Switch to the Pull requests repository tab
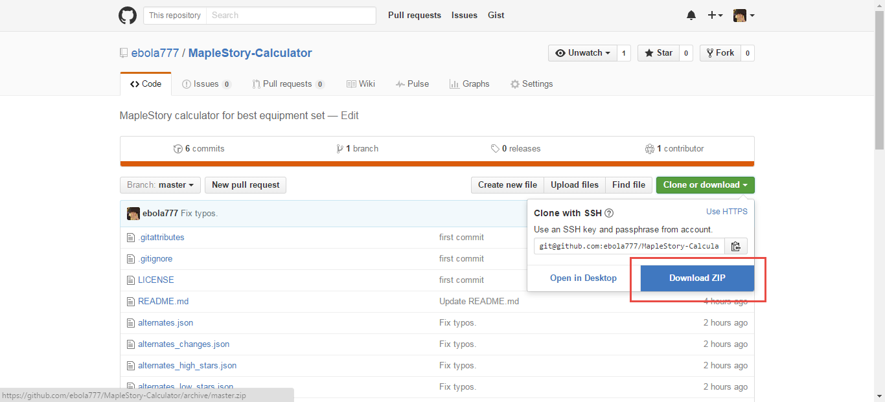This screenshot has width=885, height=402. click(x=288, y=84)
